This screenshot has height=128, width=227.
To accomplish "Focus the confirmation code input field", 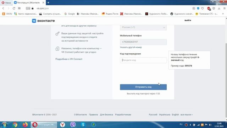I will coord(143,60).
